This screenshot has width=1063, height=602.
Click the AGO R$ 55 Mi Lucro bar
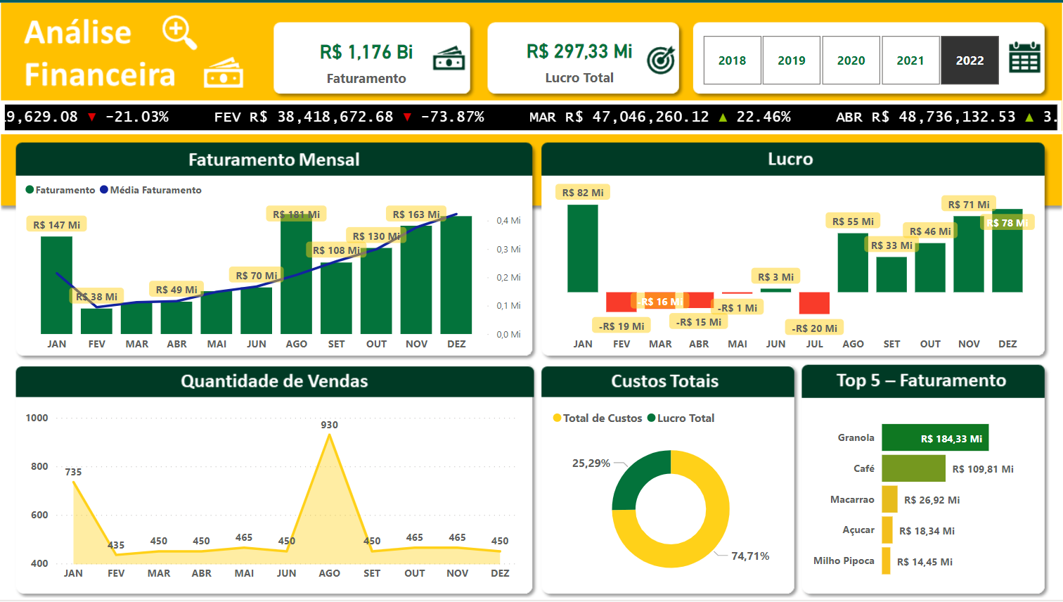pyautogui.click(x=853, y=262)
